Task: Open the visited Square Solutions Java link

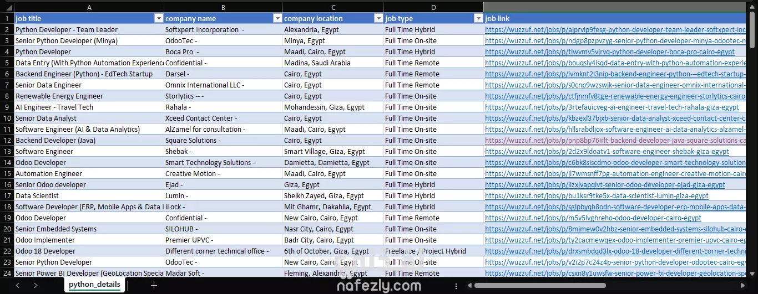Action: (x=615, y=140)
